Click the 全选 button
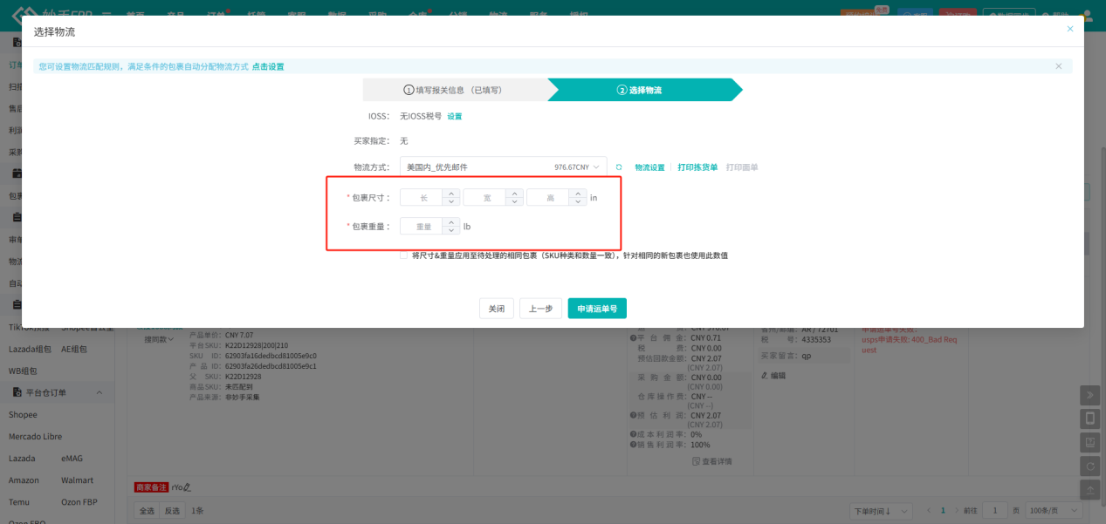 coord(147,510)
